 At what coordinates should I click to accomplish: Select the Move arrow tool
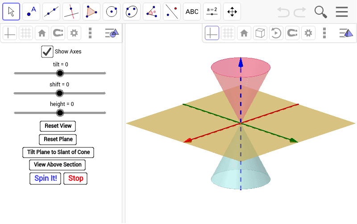click(11, 12)
